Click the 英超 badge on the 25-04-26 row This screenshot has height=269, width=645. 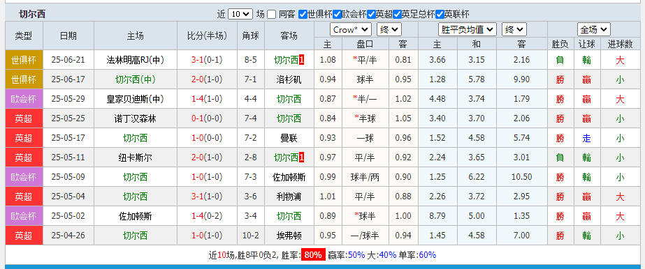point(24,236)
